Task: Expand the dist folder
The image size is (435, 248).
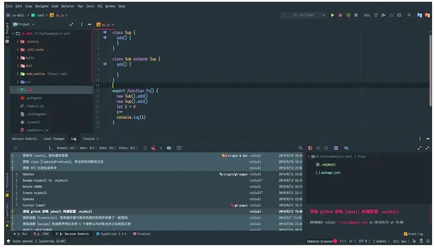Action: [18, 66]
